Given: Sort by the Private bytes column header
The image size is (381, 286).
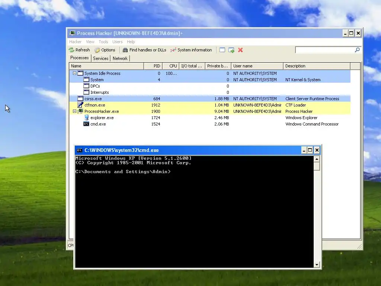Looking at the screenshot, I should [x=218, y=66].
